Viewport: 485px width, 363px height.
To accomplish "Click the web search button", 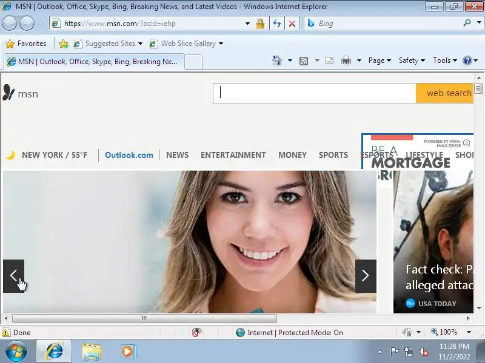I will pyautogui.click(x=445, y=93).
